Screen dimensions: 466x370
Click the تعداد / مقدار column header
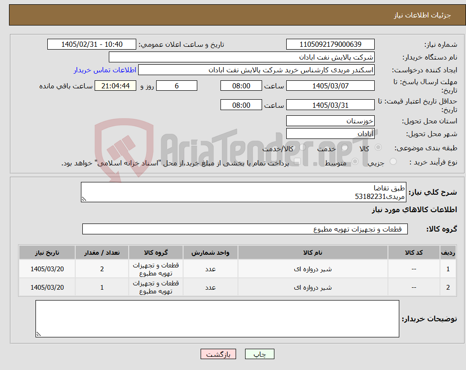(102, 253)
